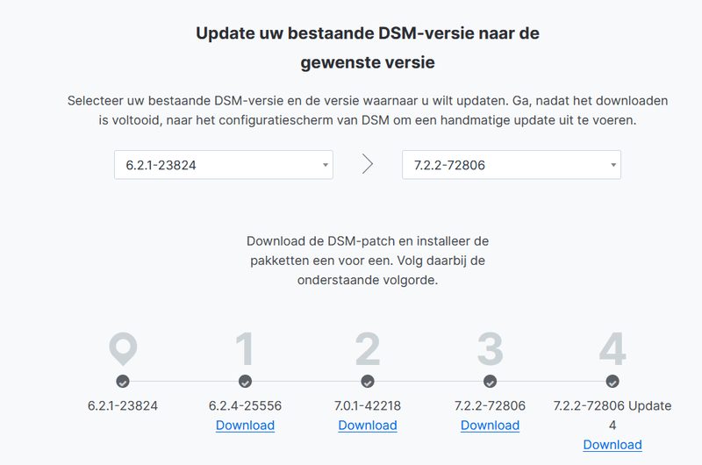Open the target version dropdown 7.2.2-72806
Screen dimensions: 702x465
click(x=511, y=165)
